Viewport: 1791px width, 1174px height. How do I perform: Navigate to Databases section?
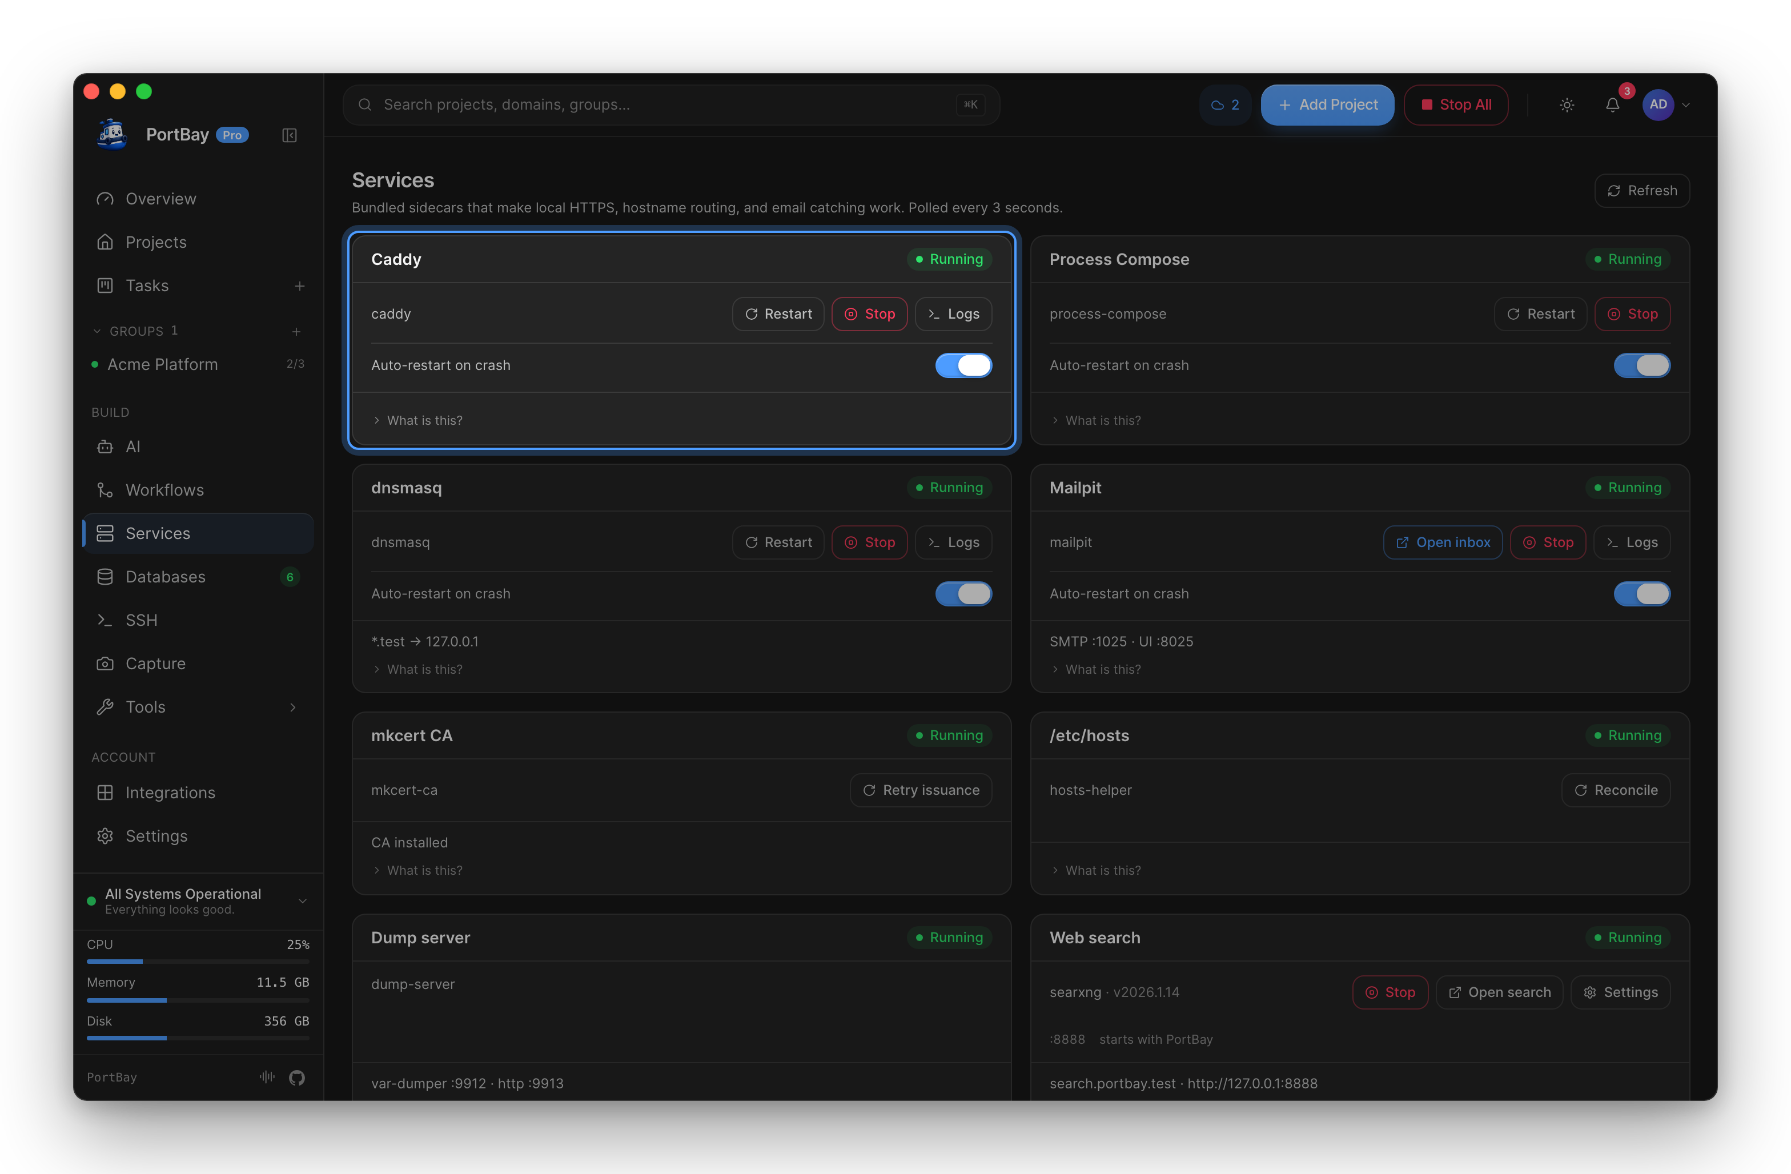coord(199,577)
